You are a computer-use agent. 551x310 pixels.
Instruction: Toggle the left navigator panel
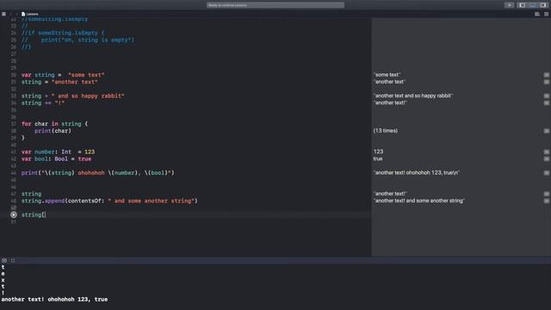523,5
